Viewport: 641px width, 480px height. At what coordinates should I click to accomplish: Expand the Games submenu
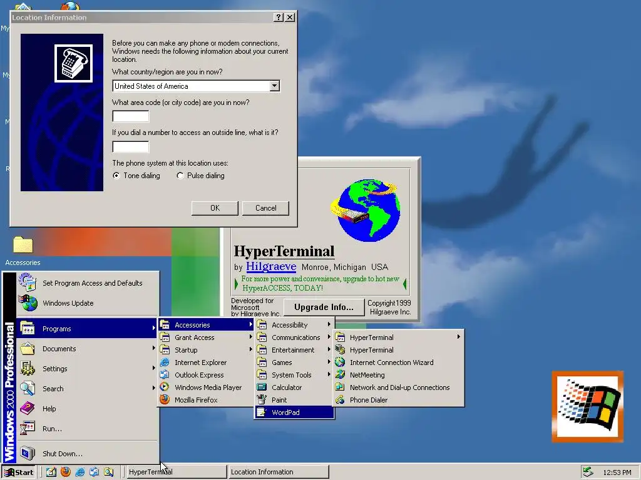(294, 362)
